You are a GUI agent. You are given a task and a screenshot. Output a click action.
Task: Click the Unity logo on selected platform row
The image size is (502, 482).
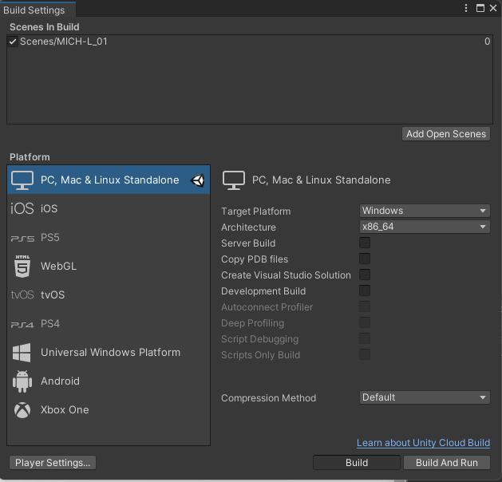(198, 180)
